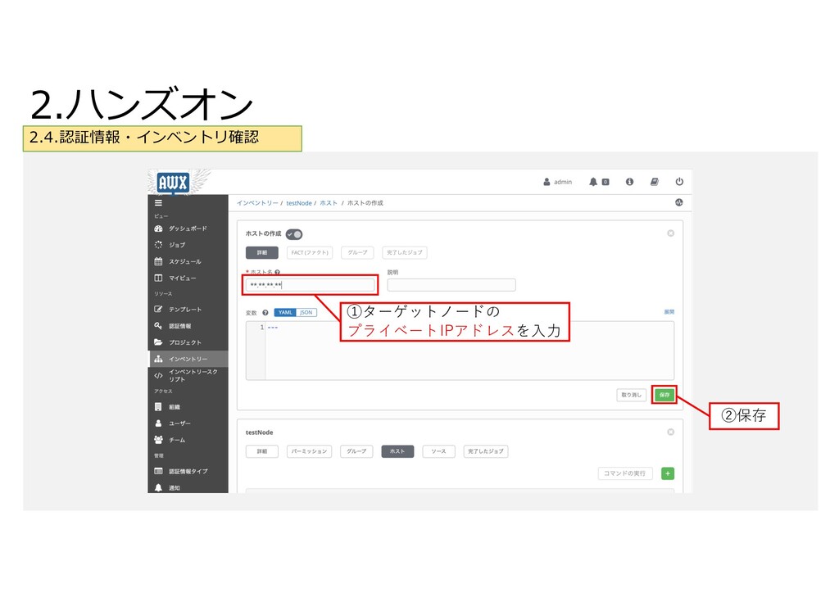Screen dimensions: 839x593
Task: Close the testNode panel
Action: pyautogui.click(x=670, y=432)
